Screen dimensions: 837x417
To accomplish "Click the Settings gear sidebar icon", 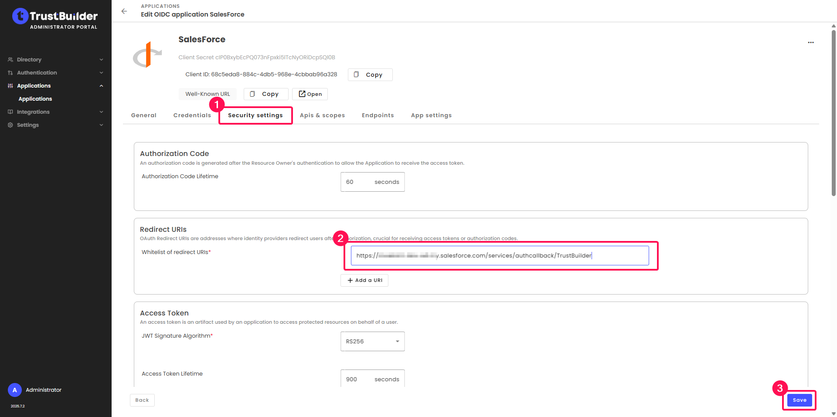I will pos(10,125).
